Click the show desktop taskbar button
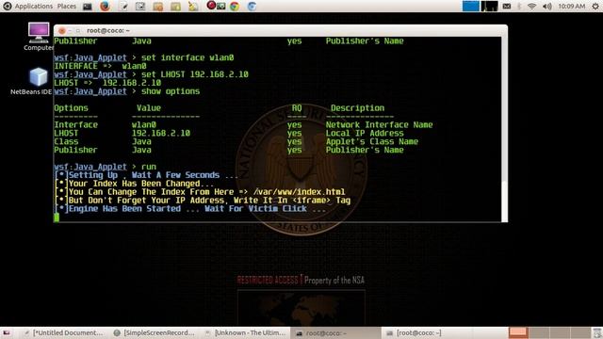Image resolution: width=603 pixels, height=339 pixels. [x=7, y=332]
